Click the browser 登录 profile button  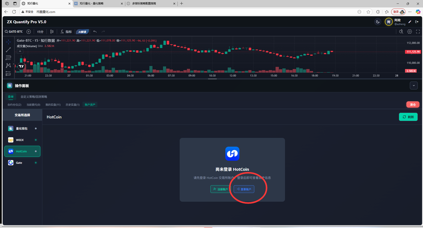click(x=398, y=12)
